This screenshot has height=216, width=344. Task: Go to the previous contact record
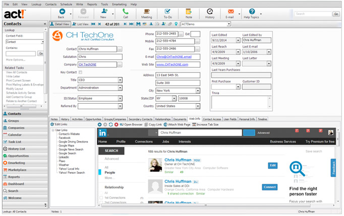coord(99,24)
